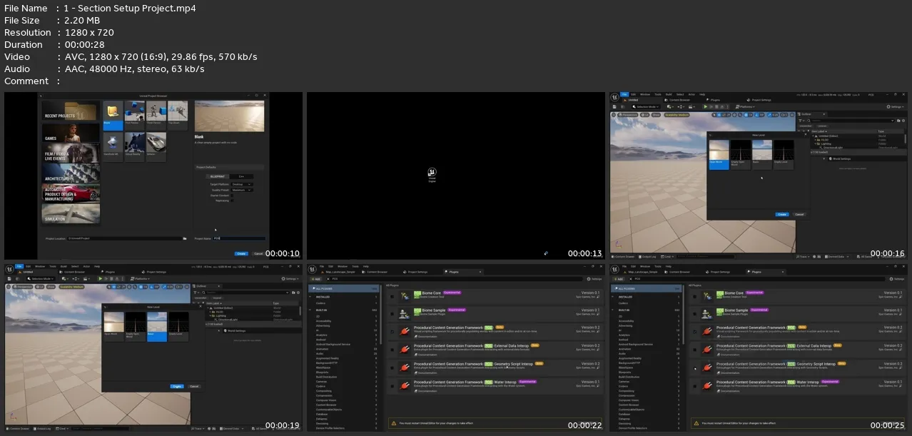The width and height of the screenshot is (912, 436).
Task: Select the C++ project type button
Action: pyautogui.click(x=241, y=176)
